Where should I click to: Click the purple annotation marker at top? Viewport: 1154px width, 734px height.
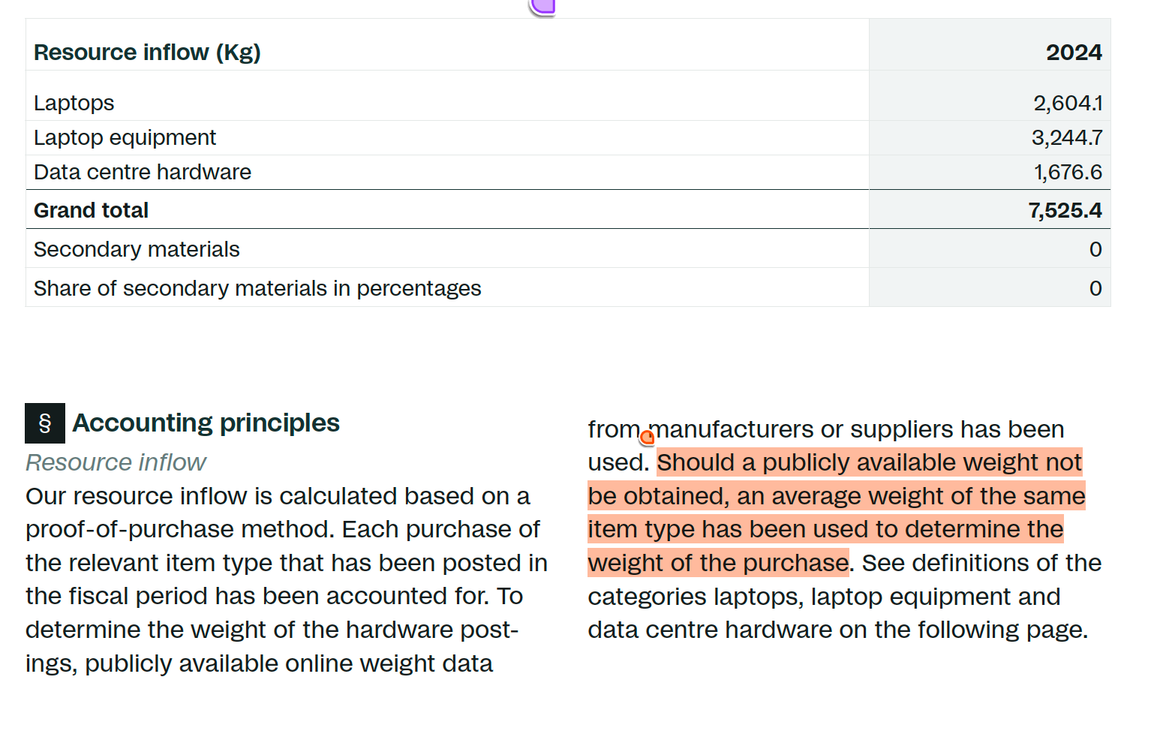(x=542, y=7)
